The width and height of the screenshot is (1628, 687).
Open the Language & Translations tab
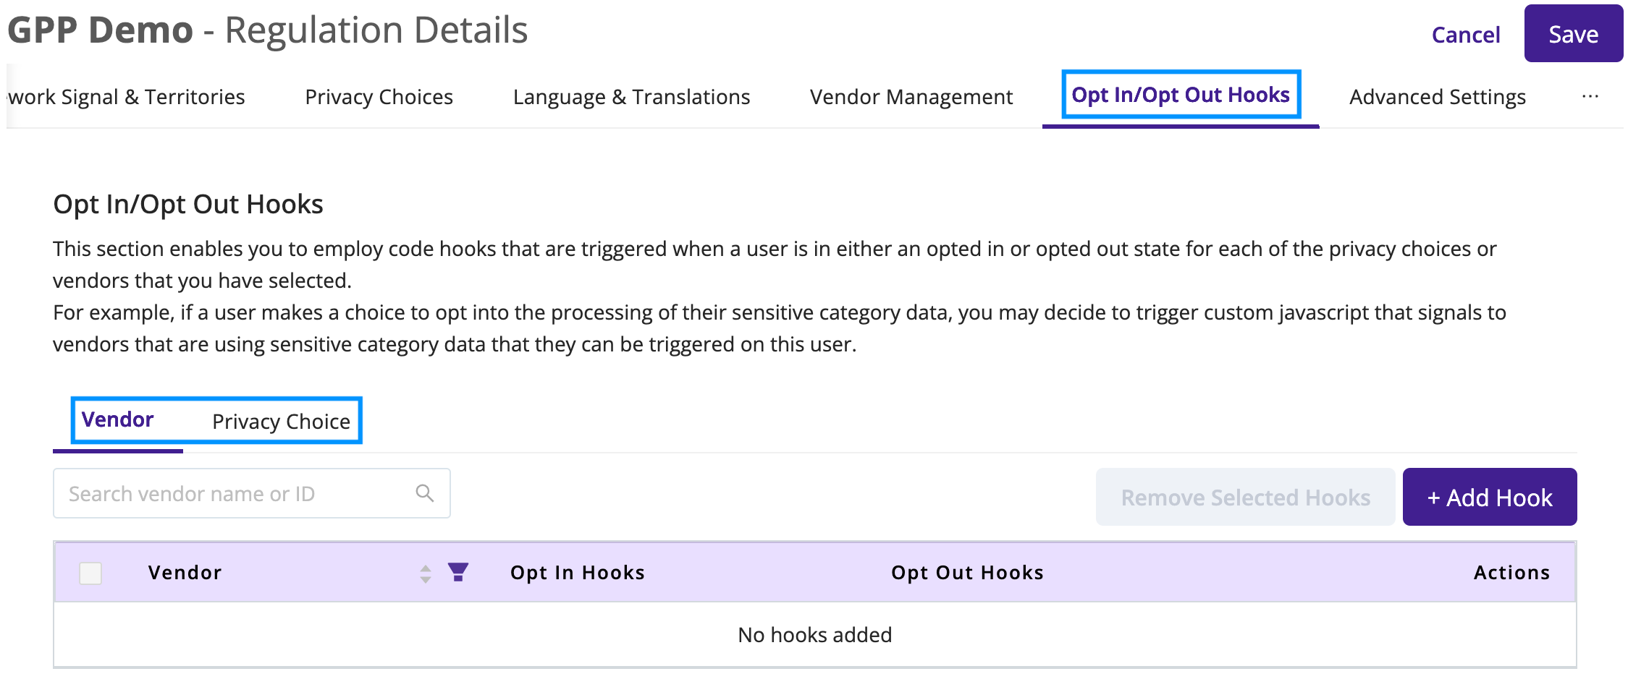(631, 97)
